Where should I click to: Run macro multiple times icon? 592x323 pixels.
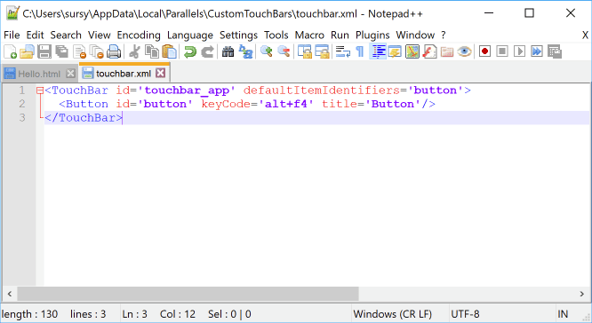tap(537, 51)
